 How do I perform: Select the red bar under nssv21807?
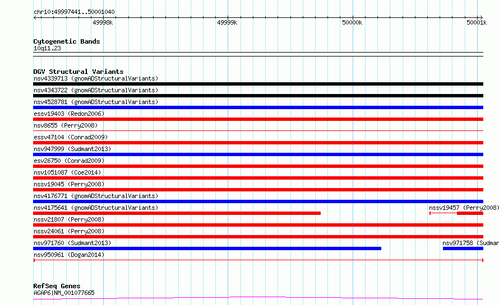[258, 225]
